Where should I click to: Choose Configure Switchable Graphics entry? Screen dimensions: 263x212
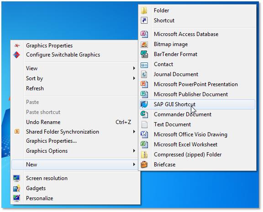click(63, 55)
